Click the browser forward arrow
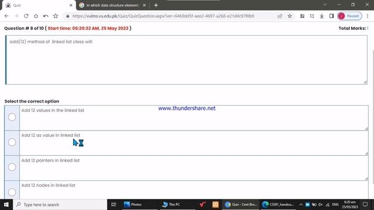 click(x=16, y=16)
